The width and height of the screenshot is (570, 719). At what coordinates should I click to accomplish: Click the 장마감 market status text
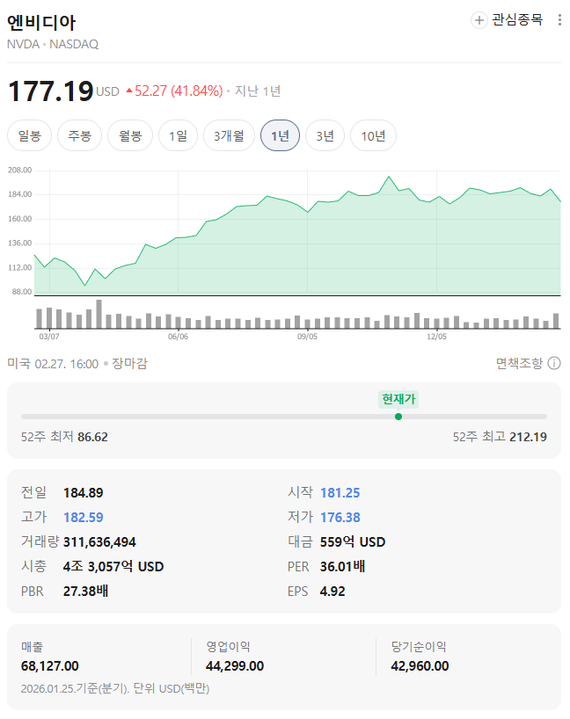130,364
